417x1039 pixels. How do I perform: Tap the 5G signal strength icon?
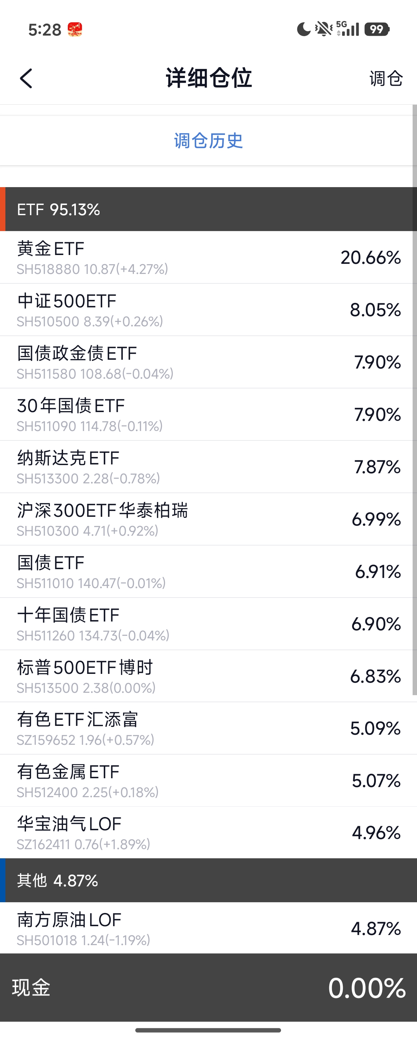[x=348, y=29]
